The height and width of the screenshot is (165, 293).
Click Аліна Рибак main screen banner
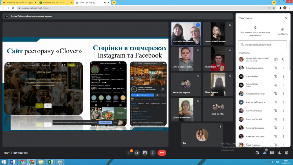(x=118, y=16)
